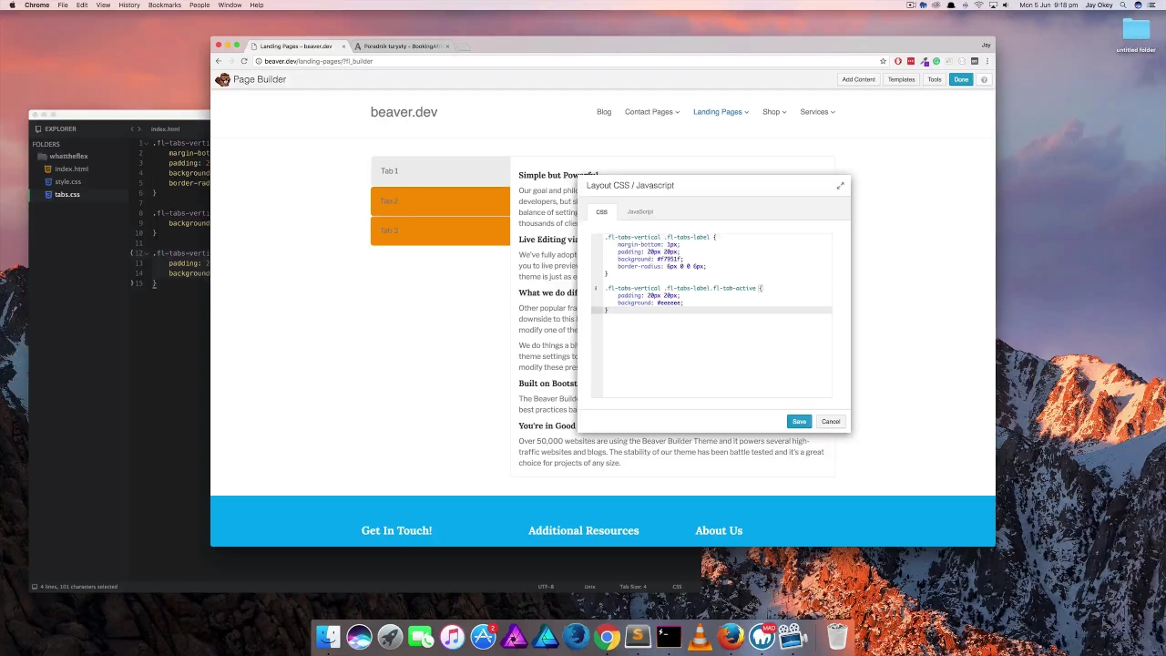The width and height of the screenshot is (1166, 656).
Task: Switch to the JavaScript tab in dialog
Action: tap(639, 211)
